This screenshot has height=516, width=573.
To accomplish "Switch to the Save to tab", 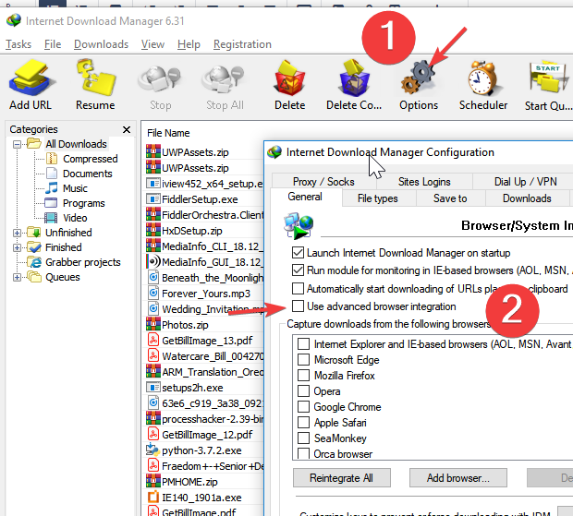I will tap(450, 198).
